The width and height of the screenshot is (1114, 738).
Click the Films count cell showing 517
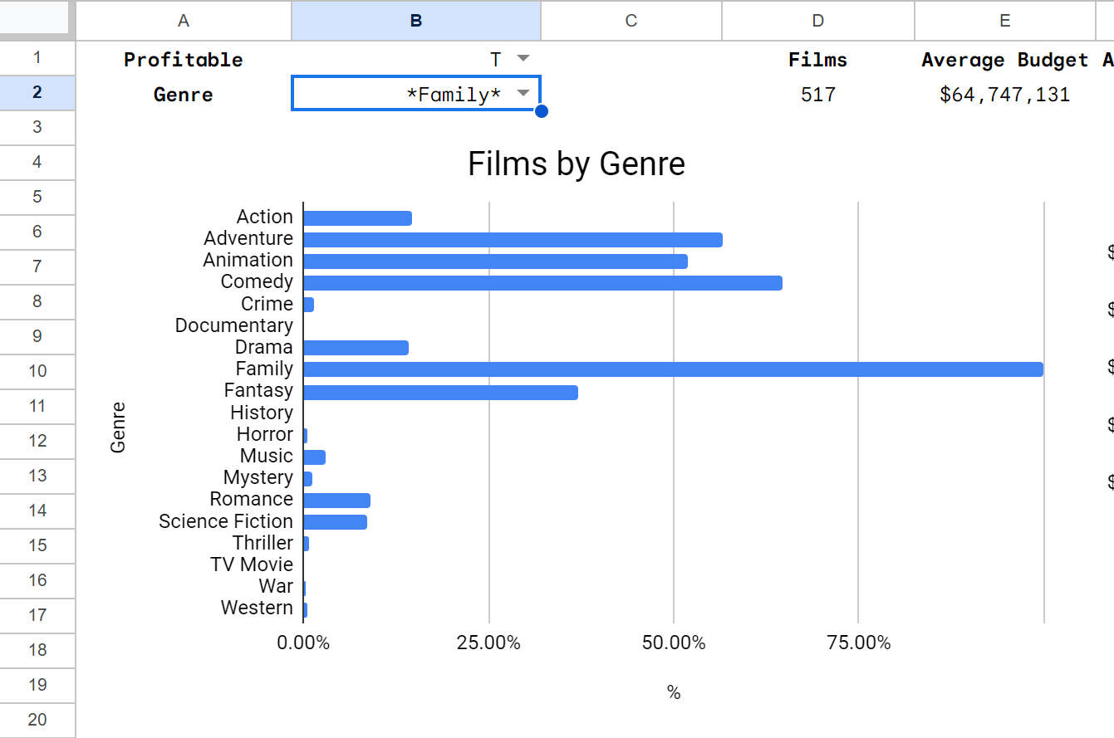click(x=817, y=95)
